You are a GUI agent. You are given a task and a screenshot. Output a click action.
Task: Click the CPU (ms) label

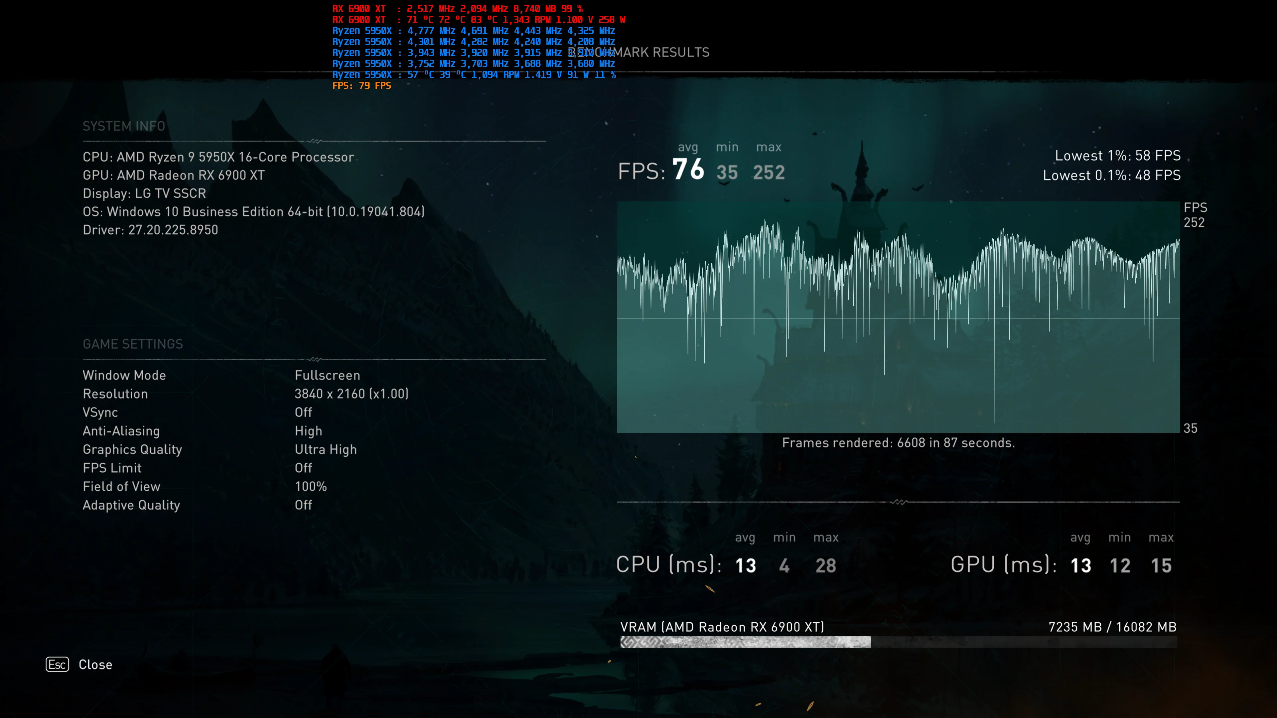[x=669, y=564]
